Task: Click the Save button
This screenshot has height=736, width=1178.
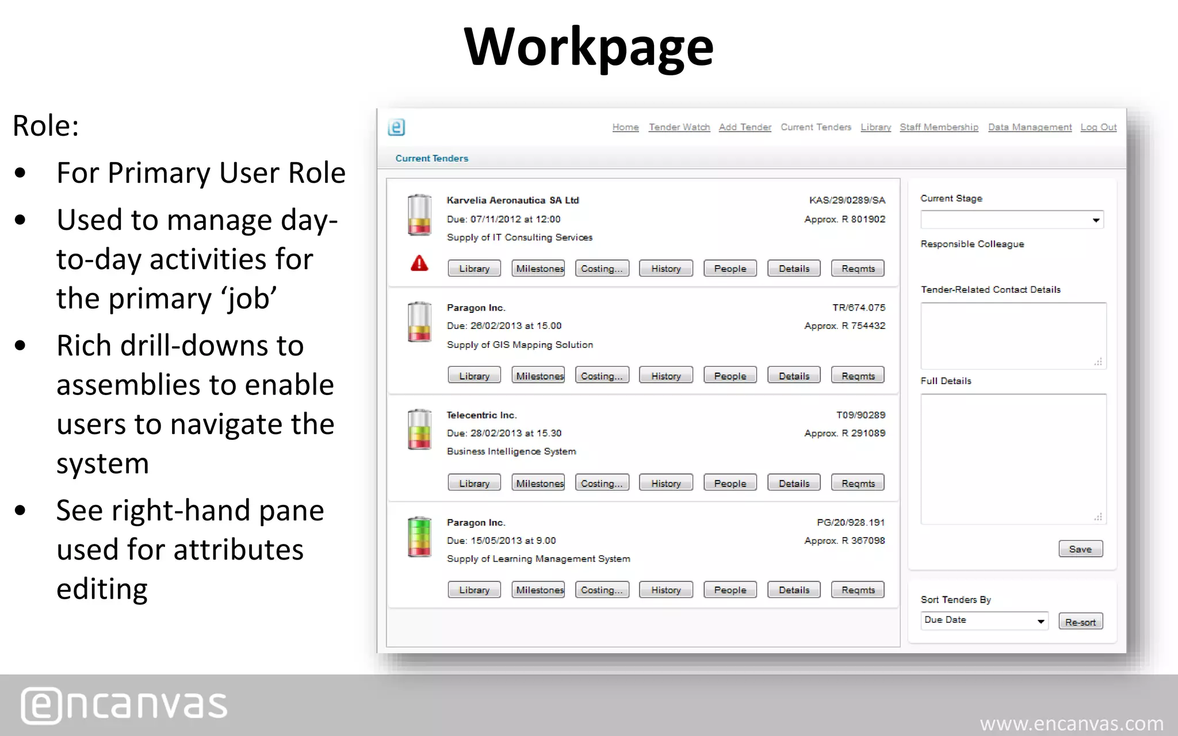Action: pos(1080,549)
